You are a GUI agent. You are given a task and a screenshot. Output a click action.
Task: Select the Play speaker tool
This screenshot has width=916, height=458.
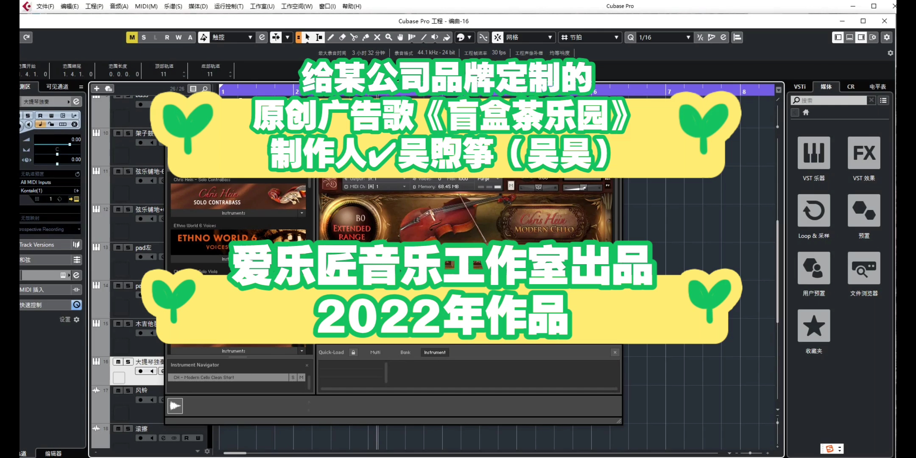tap(435, 37)
